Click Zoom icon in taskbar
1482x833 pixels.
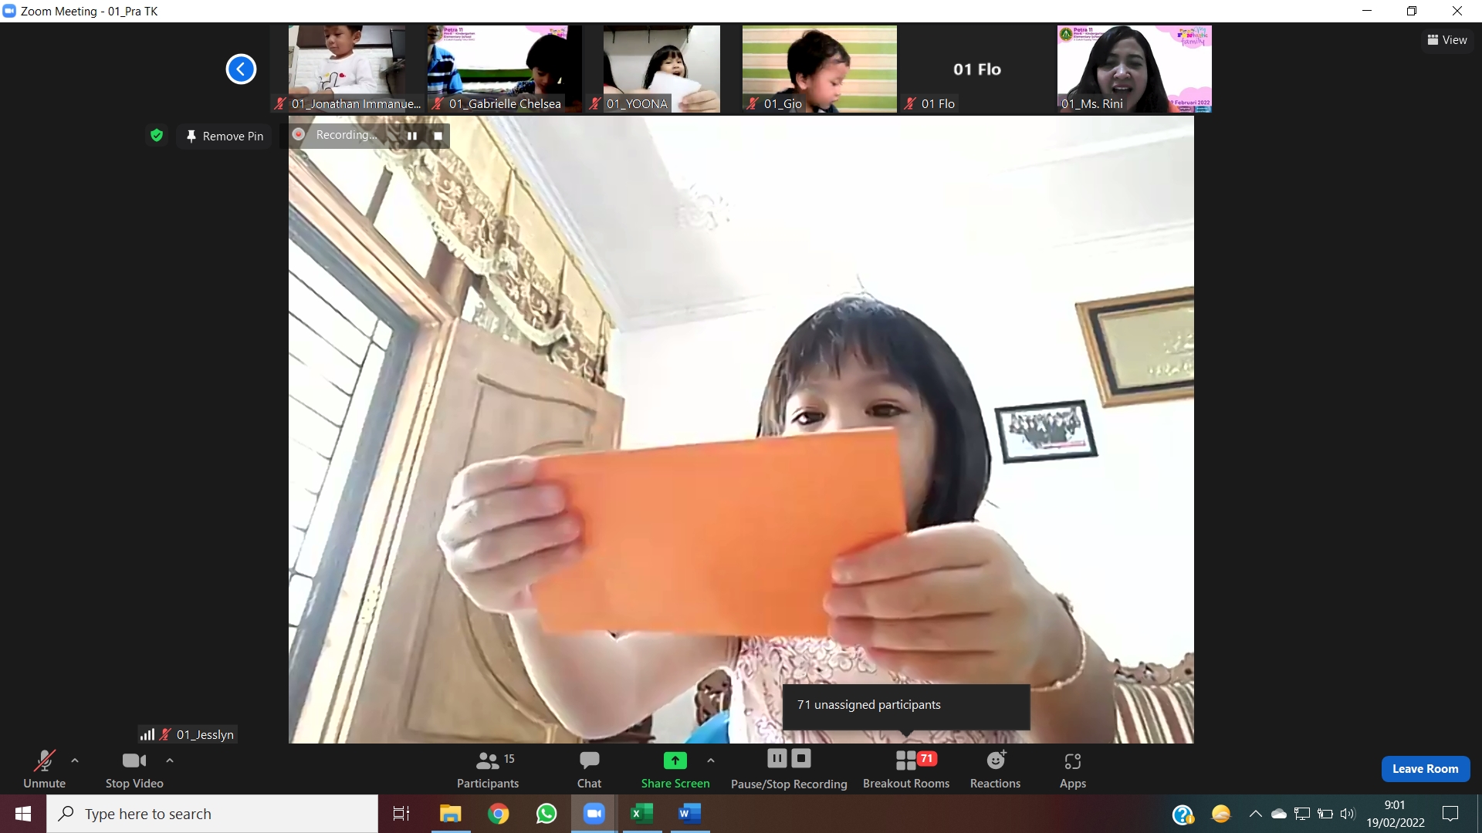tap(594, 814)
